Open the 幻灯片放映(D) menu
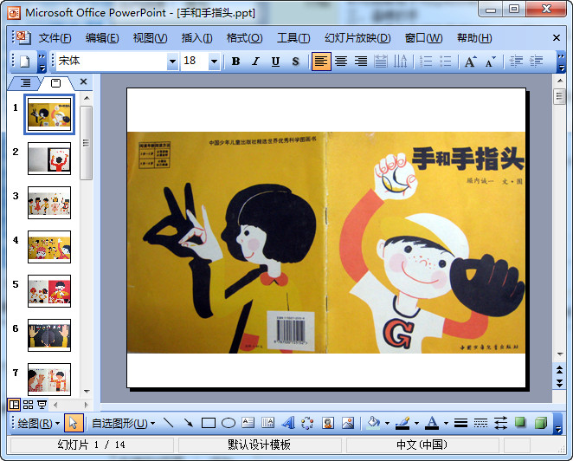 point(357,38)
